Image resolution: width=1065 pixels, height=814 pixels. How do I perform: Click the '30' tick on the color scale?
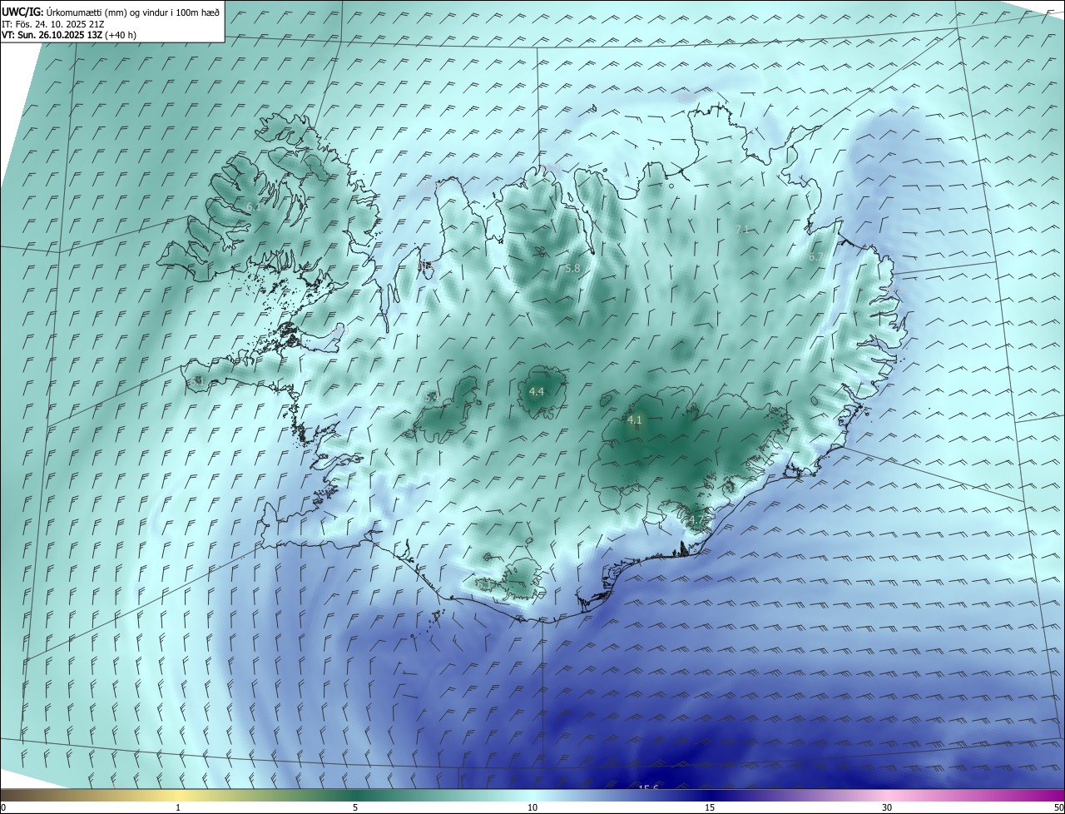tap(887, 807)
